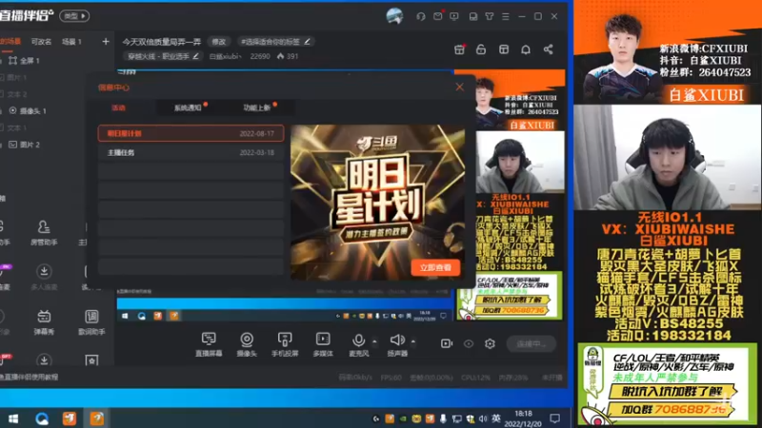Open the 房管助手 tool
Screen dimensions: 762x428
click(44, 233)
